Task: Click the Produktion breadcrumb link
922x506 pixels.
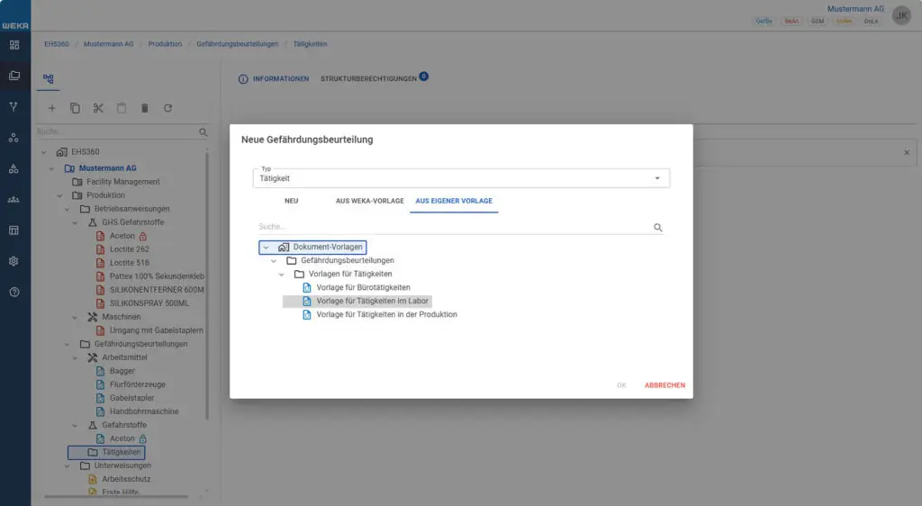Action: 165,43
